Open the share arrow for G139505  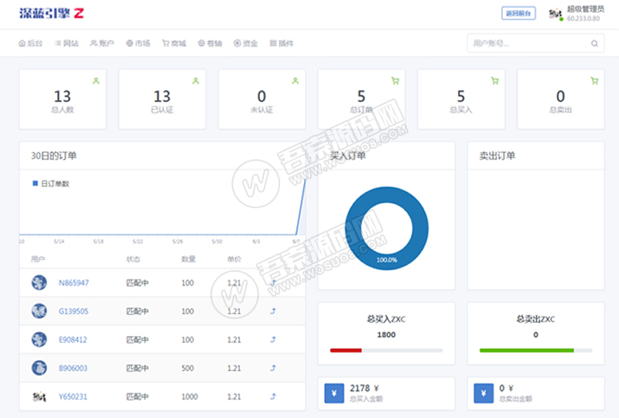click(x=273, y=311)
